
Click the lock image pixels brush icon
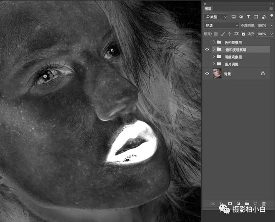pos(222,34)
